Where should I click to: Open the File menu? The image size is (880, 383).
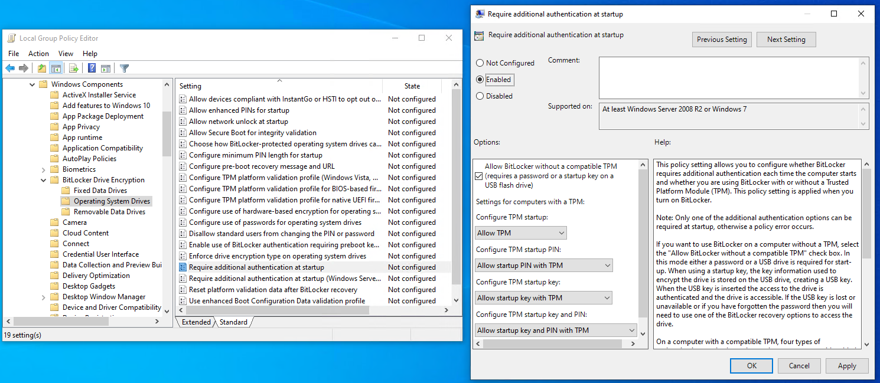pos(14,54)
